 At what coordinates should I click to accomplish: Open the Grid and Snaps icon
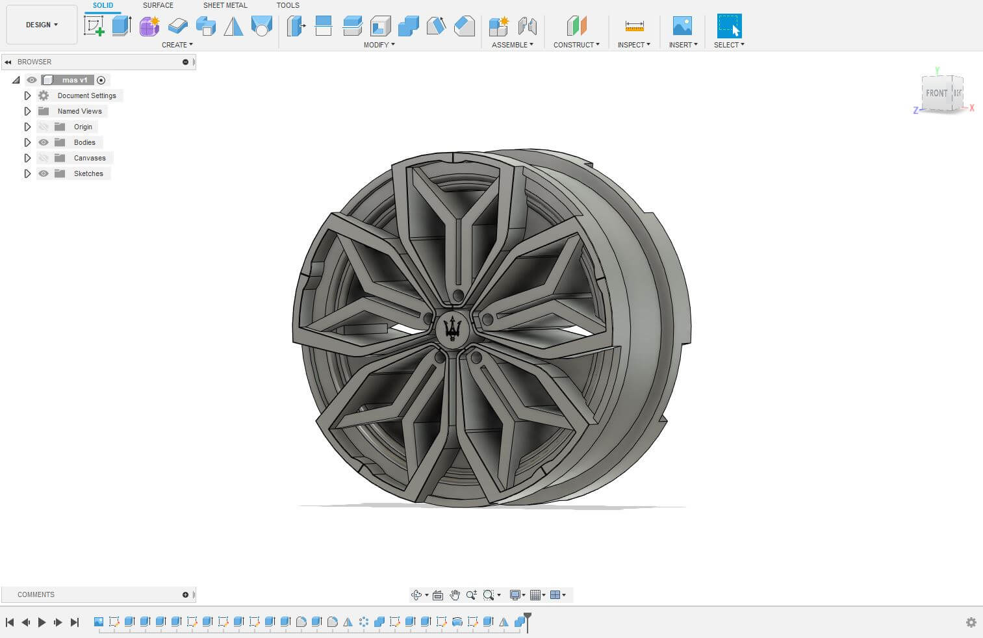coord(535,594)
